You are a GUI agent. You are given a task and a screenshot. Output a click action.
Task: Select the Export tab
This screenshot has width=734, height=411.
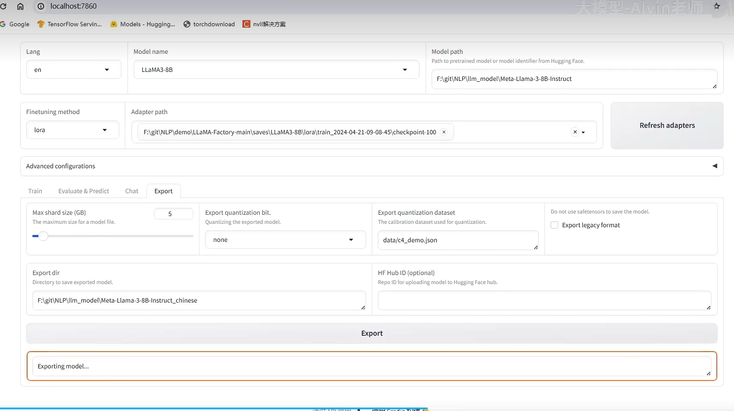click(x=164, y=191)
